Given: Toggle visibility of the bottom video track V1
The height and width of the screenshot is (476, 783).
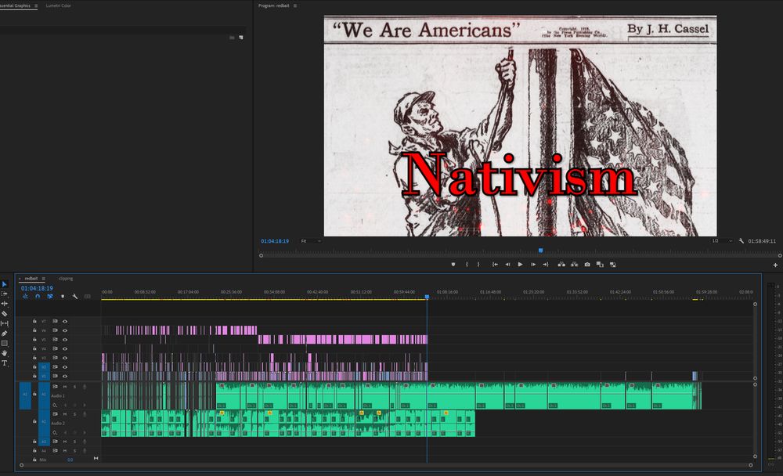Looking at the screenshot, I should 65,376.
